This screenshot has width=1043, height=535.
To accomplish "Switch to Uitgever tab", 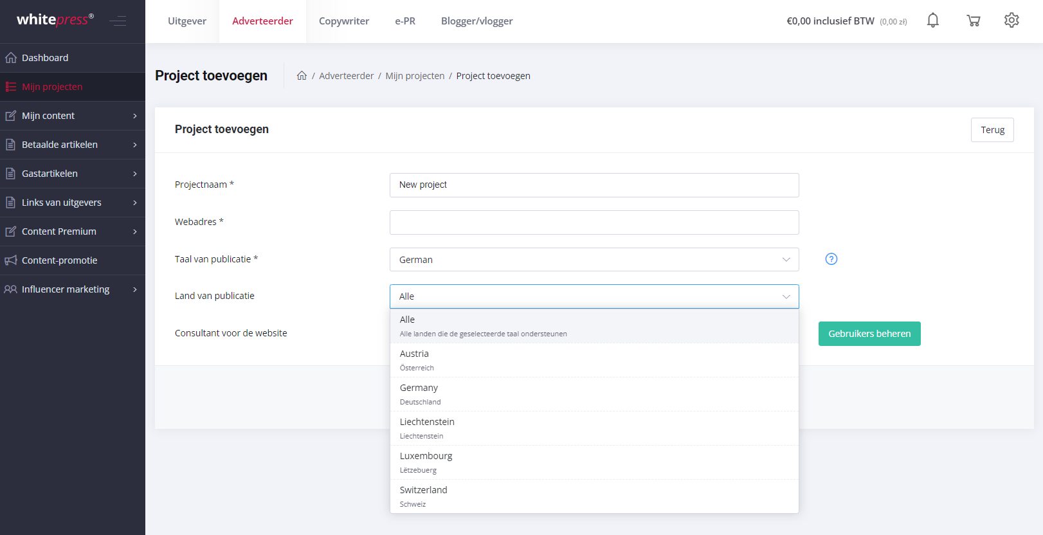I will 187,21.
